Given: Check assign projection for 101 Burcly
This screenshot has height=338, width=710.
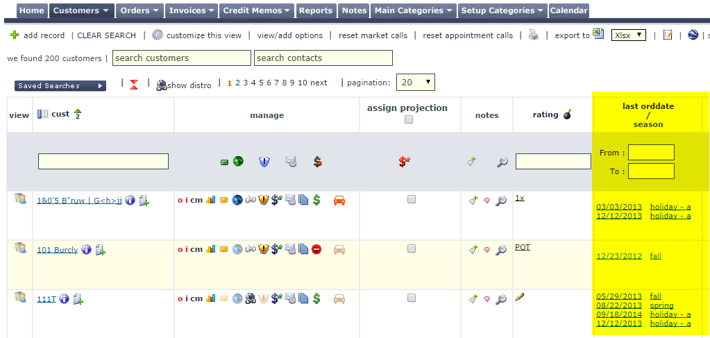Looking at the screenshot, I should coord(411,248).
